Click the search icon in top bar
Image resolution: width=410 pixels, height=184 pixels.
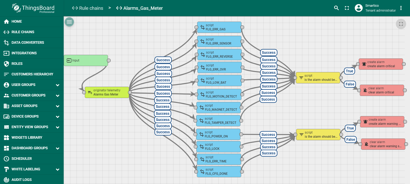point(336,8)
